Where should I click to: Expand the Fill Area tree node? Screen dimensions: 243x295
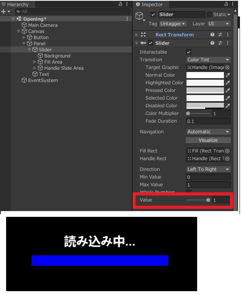(x=34, y=62)
